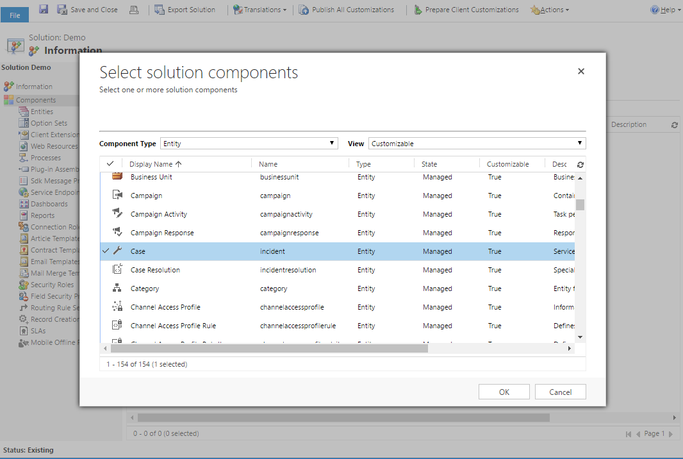This screenshot has height=459, width=683.
Task: Click background window horizontal scrollbar
Action: tap(343, 417)
